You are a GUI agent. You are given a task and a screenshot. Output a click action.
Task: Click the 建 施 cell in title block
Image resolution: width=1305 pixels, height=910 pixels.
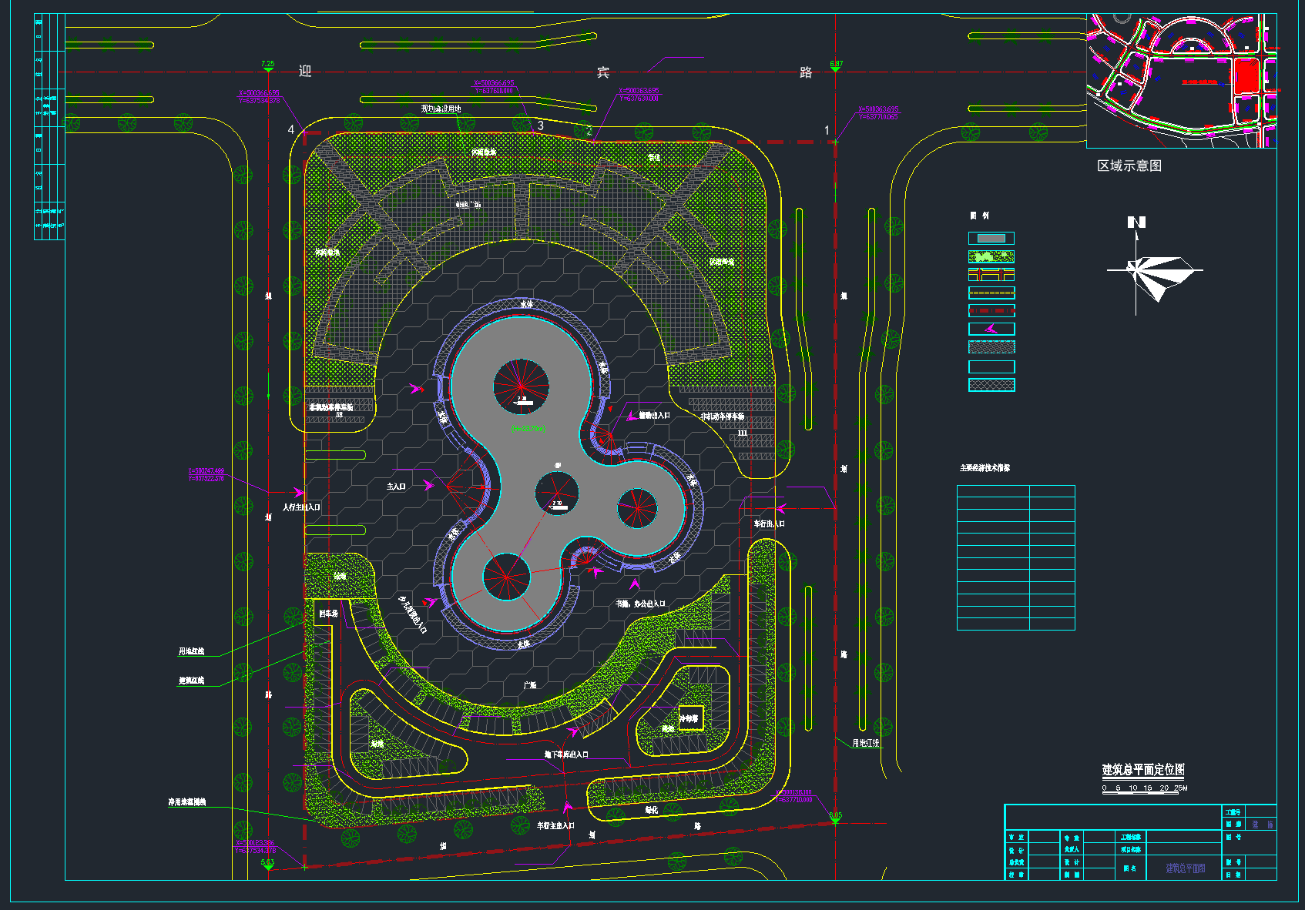click(1262, 825)
